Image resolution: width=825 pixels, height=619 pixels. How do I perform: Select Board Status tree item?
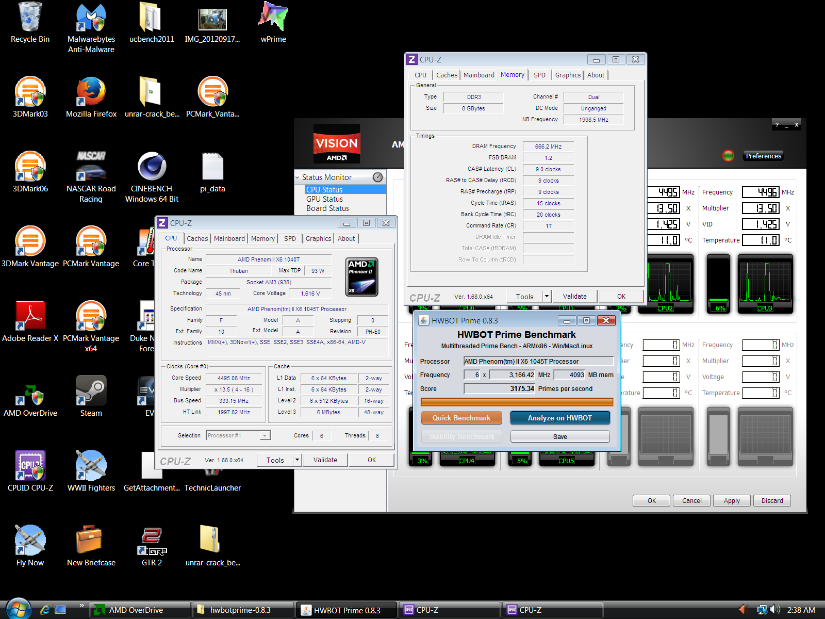click(327, 208)
